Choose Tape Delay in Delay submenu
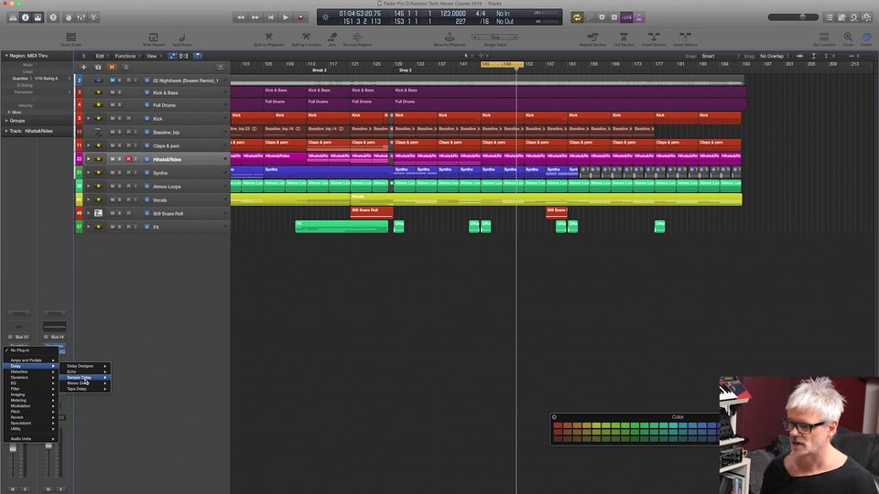Viewport: 879px width, 494px height. [x=84, y=389]
